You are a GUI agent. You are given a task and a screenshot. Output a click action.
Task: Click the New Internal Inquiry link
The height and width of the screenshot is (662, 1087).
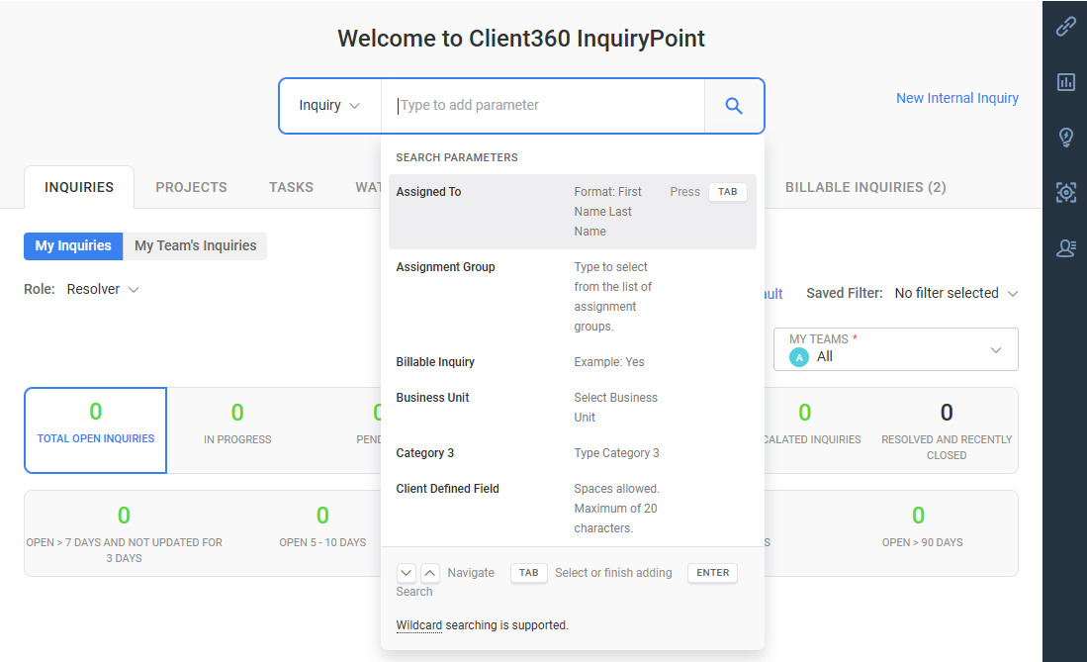[956, 98]
